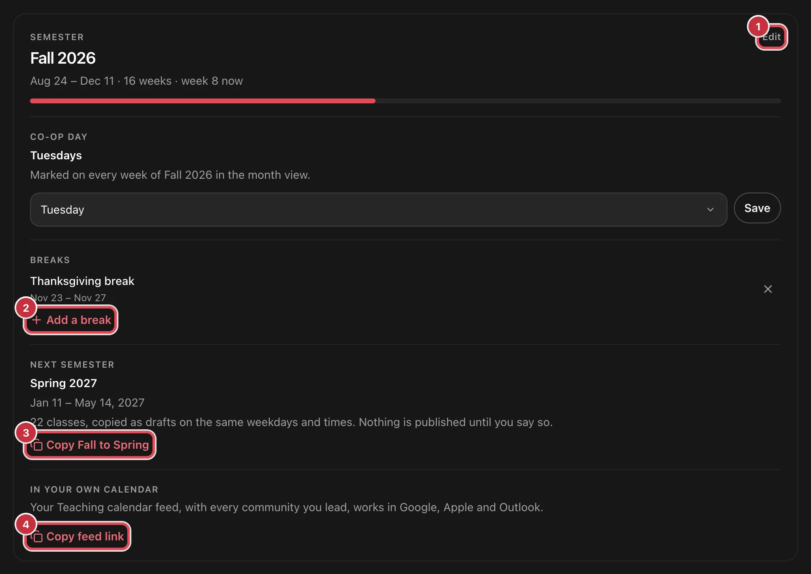811x574 pixels.
Task: Click the 22 classes copied as drafts note
Action: coord(292,422)
